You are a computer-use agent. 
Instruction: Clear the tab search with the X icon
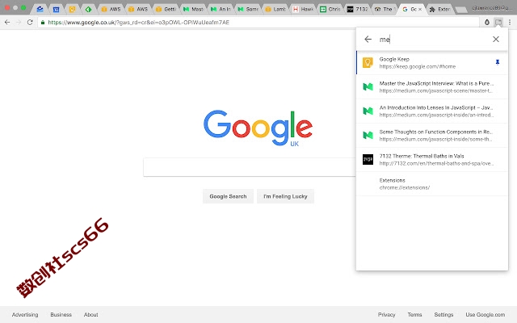(496, 40)
